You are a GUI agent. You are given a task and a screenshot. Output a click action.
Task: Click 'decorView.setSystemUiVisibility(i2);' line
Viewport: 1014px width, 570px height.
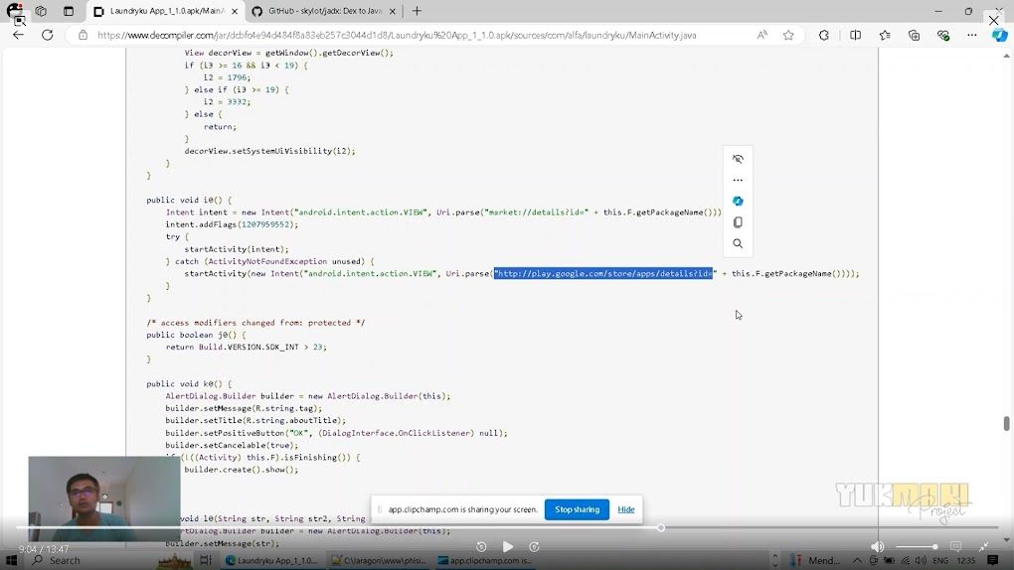[269, 151]
